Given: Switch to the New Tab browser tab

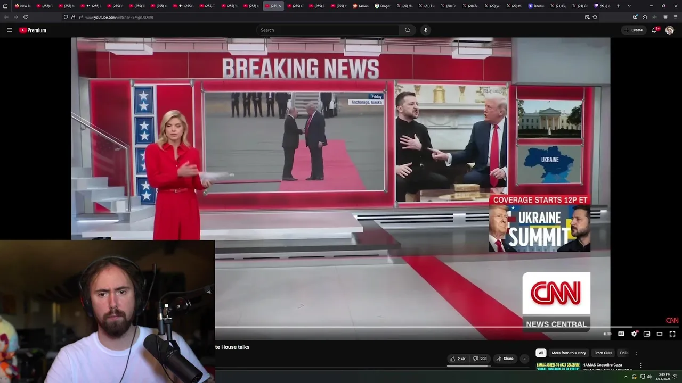Looking at the screenshot, I should [22, 6].
